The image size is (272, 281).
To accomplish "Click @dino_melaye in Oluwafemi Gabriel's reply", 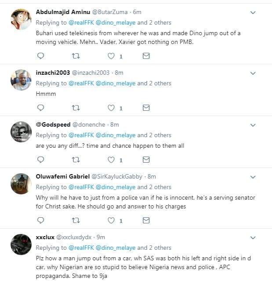I will (116, 187).
